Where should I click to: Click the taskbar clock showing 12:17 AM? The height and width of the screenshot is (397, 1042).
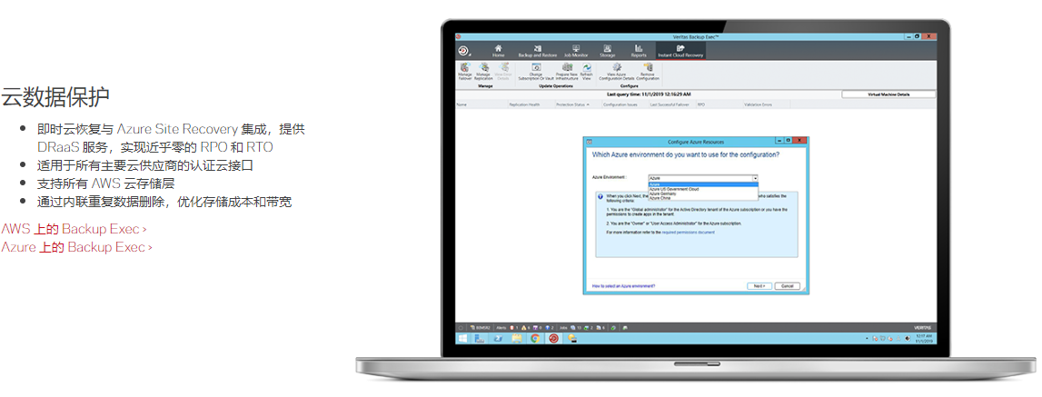[923, 339]
